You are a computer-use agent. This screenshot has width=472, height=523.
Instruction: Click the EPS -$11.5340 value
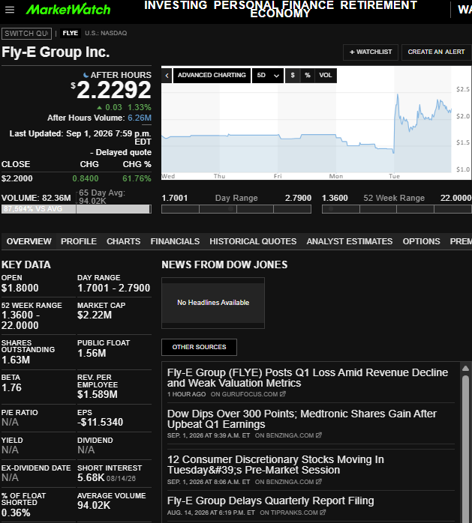point(101,422)
